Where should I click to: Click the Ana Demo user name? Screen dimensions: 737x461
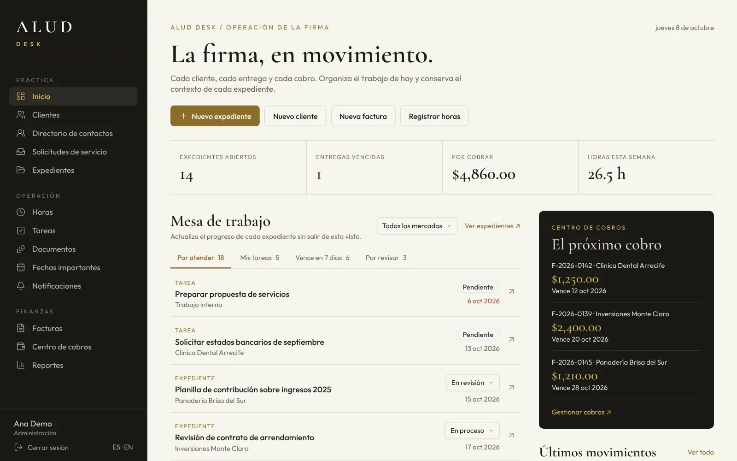pos(33,424)
